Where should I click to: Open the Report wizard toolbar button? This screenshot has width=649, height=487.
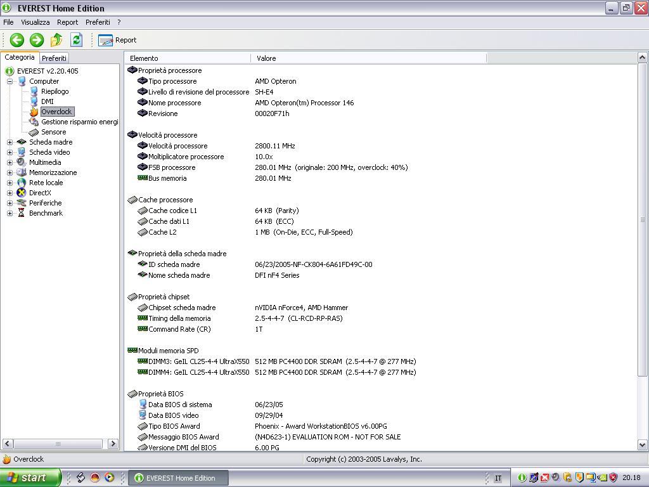(x=117, y=40)
